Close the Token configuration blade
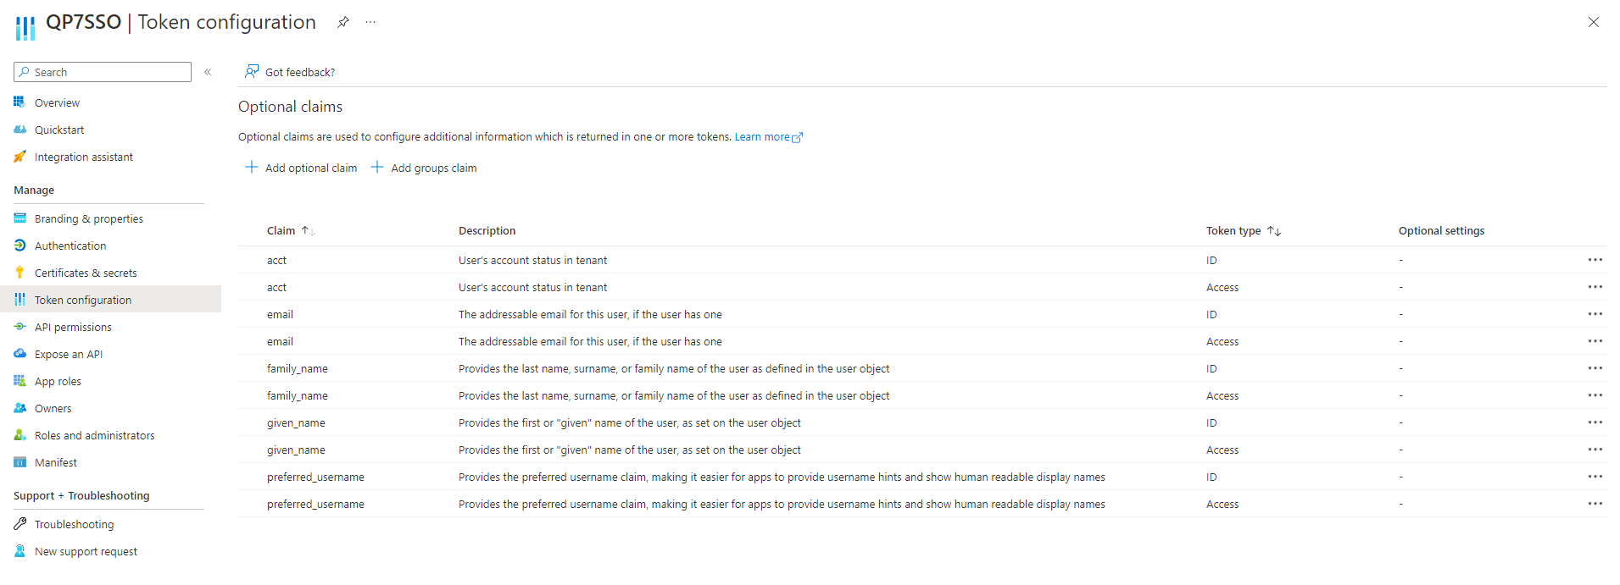Image resolution: width=1620 pixels, height=585 pixels. [1593, 23]
